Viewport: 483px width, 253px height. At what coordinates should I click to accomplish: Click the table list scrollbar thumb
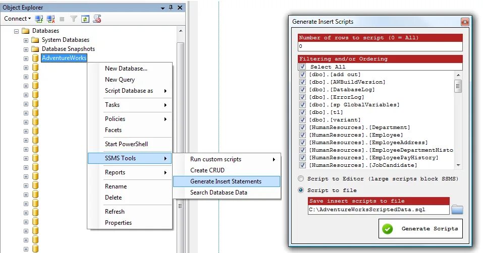pos(458,86)
